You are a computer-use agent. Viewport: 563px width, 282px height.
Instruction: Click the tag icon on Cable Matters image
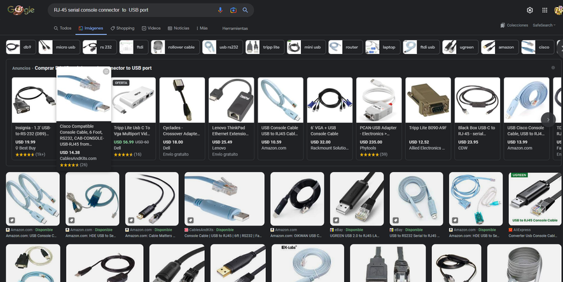tap(131, 220)
